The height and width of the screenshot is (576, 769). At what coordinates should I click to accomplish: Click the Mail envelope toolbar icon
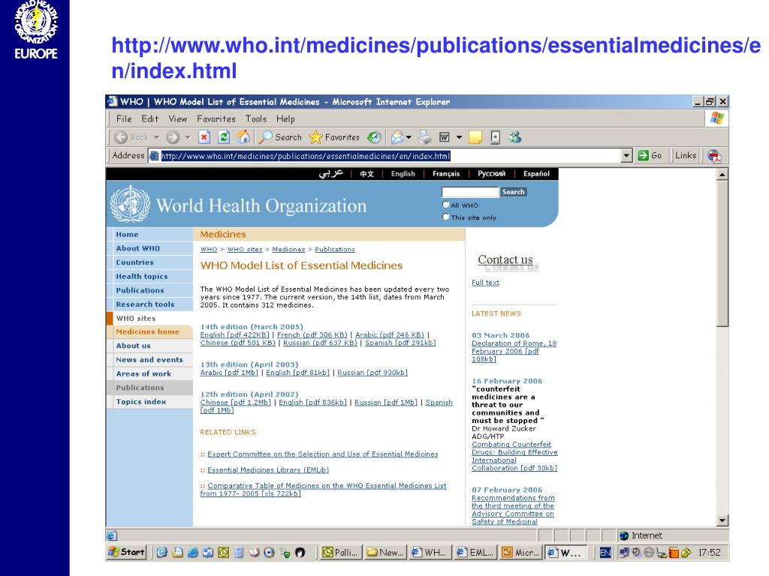coord(397,138)
